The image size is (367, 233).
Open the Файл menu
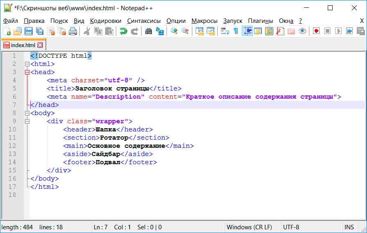pyautogui.click(x=11, y=21)
